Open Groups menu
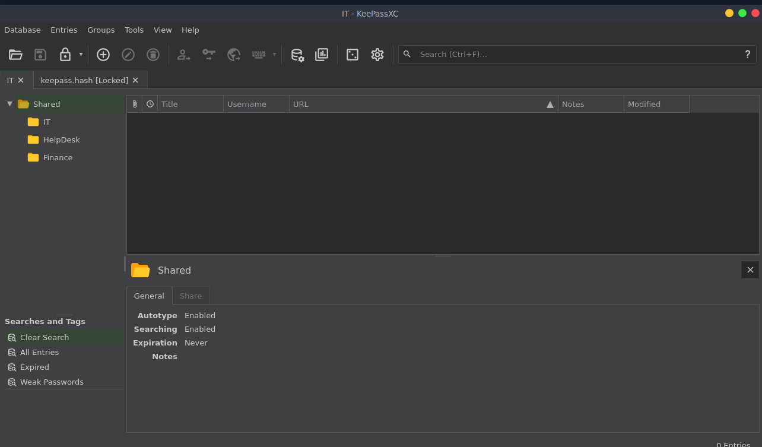This screenshot has height=447, width=762. [x=101, y=30]
